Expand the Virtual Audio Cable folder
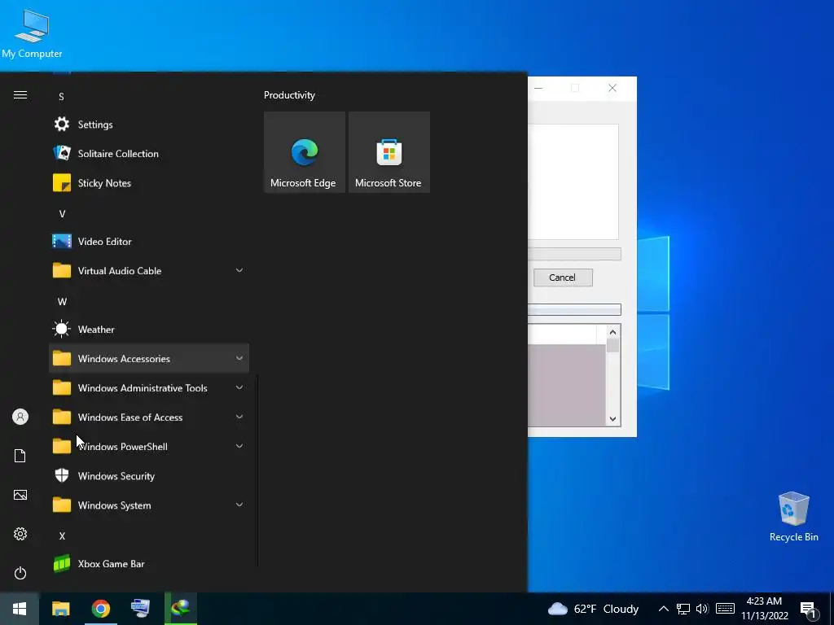This screenshot has height=625, width=834. (x=149, y=271)
